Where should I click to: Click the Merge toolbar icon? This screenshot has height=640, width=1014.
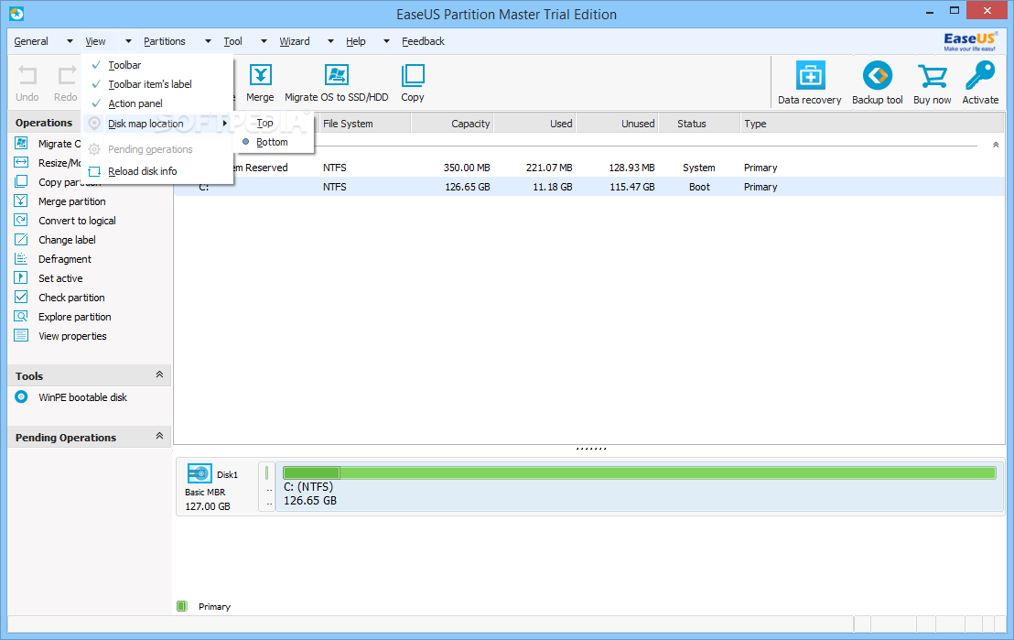click(x=260, y=75)
